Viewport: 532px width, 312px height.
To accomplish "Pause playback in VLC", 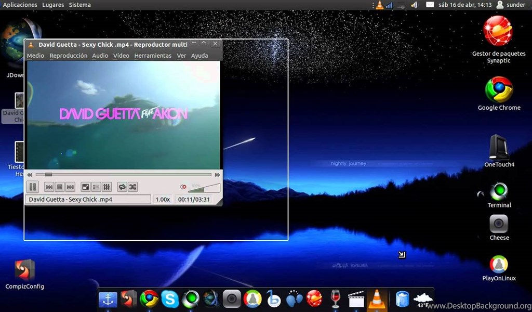I will (33, 187).
